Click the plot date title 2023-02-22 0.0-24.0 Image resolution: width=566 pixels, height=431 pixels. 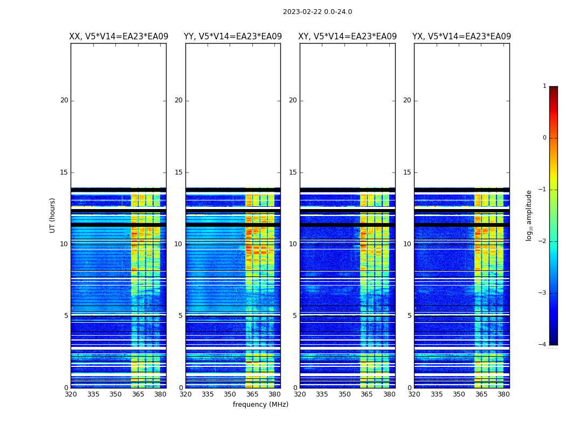coord(317,12)
